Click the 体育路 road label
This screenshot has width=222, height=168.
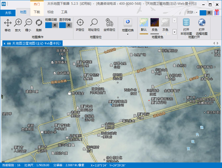pyautogui.click(x=142, y=70)
